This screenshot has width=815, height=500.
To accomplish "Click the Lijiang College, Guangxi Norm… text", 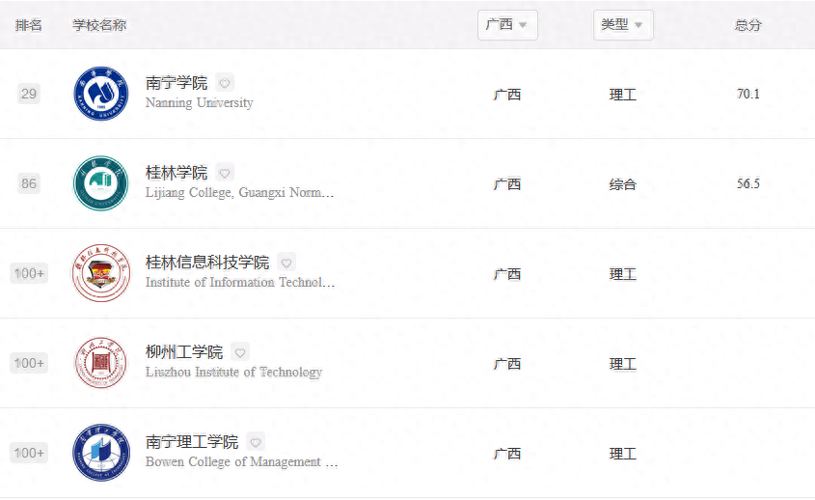I will [239, 193].
